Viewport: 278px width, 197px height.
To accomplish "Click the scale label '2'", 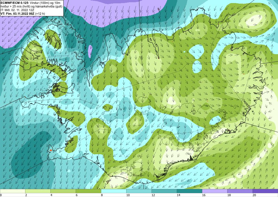I will [x=26, y=195].
